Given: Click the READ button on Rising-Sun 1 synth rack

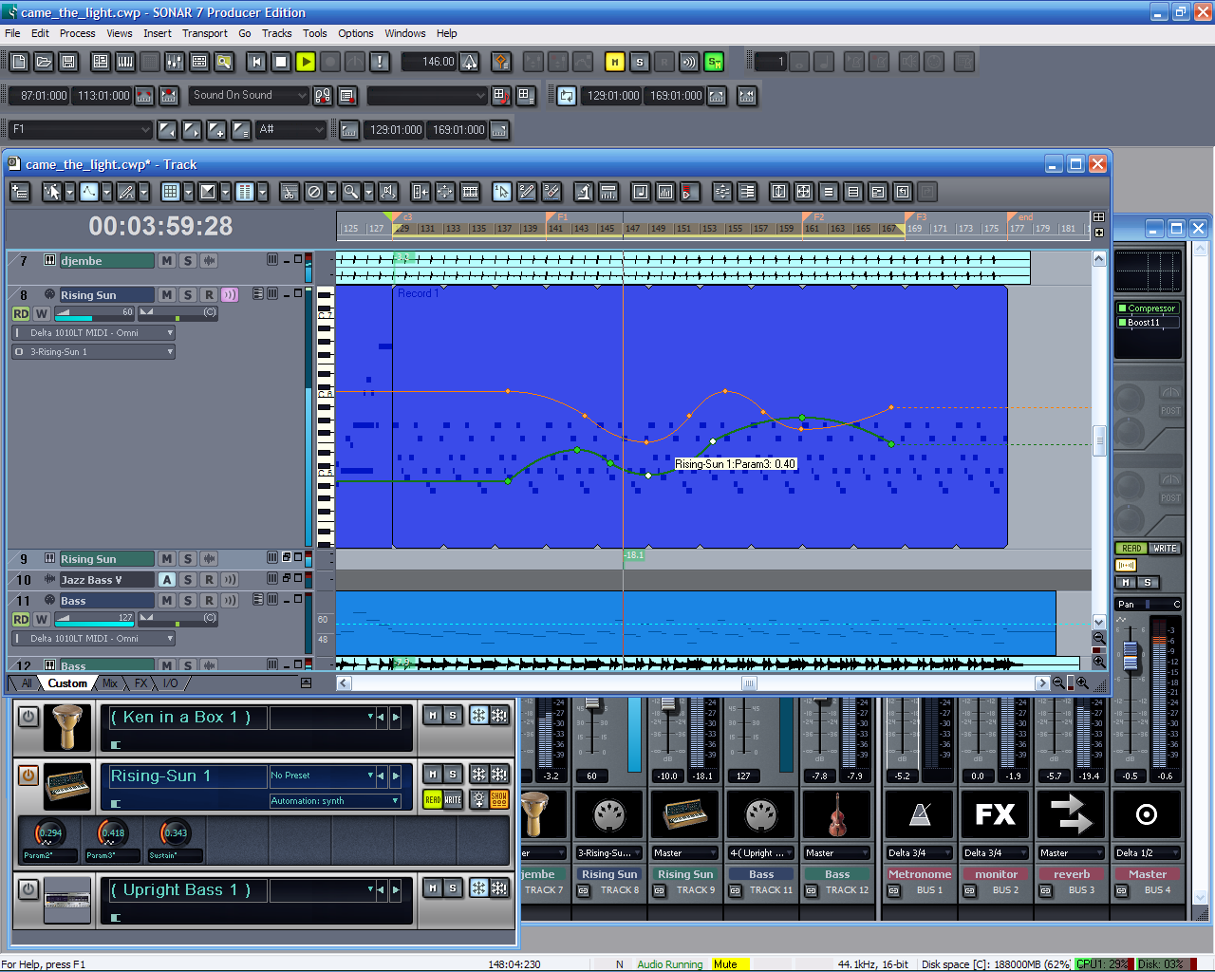Looking at the screenshot, I should pyautogui.click(x=433, y=800).
